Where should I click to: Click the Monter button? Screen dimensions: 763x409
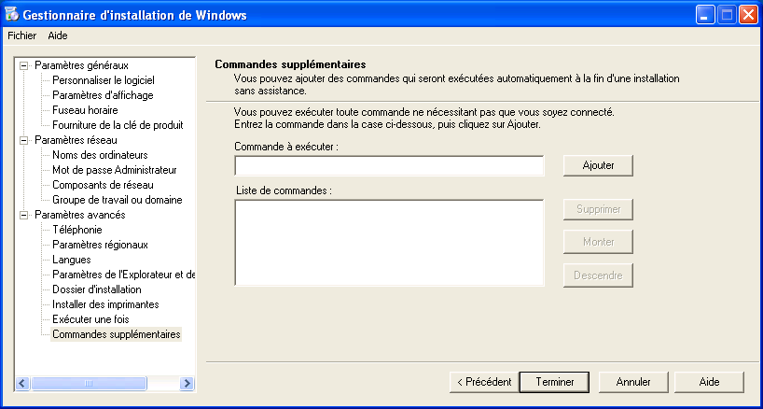coord(598,242)
